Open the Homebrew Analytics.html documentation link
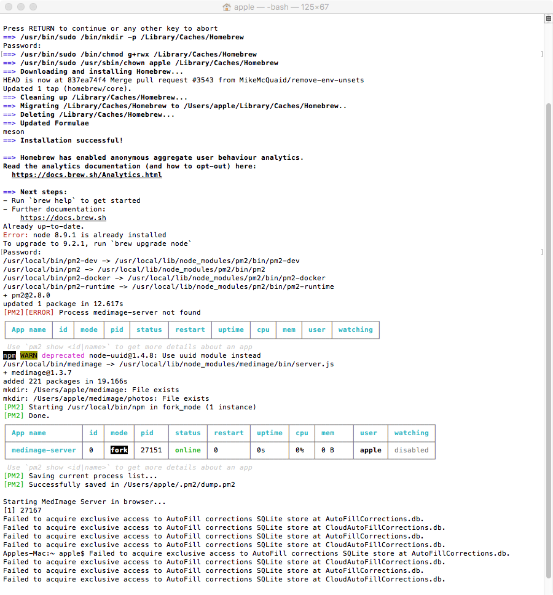The image size is (553, 595). click(x=87, y=175)
